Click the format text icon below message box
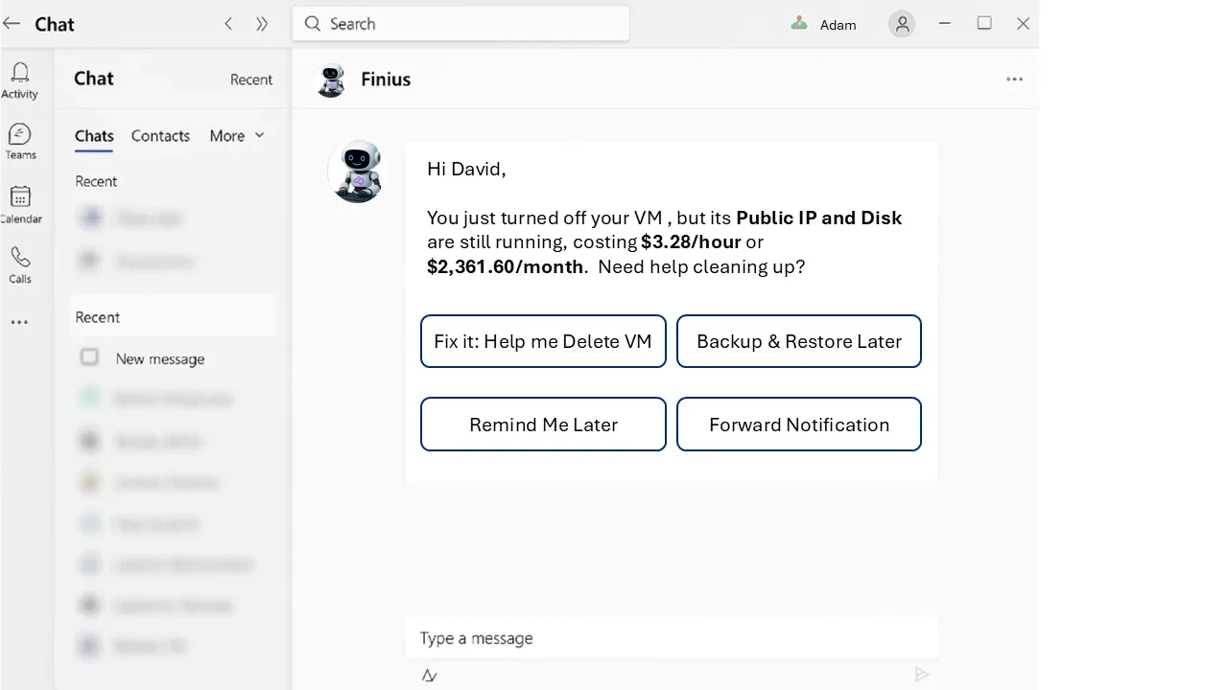 coord(430,676)
